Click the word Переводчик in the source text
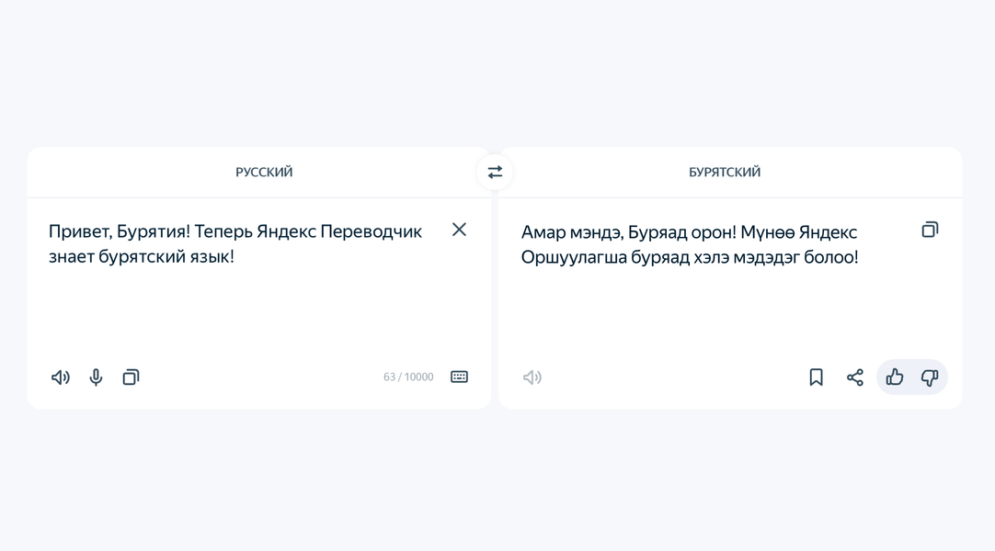The width and height of the screenshot is (995, 551). coord(372,232)
